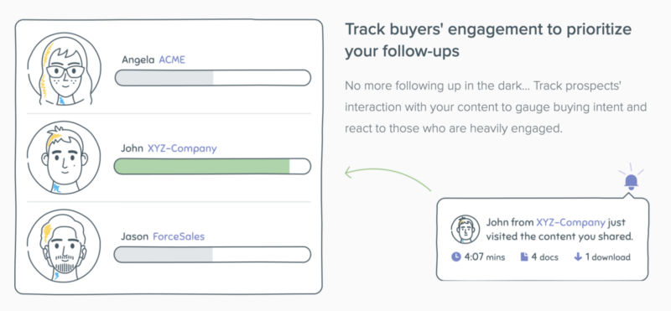Screen dimensions: 671x311
Task: Click the purple notification bell icon
Action: 632,181
